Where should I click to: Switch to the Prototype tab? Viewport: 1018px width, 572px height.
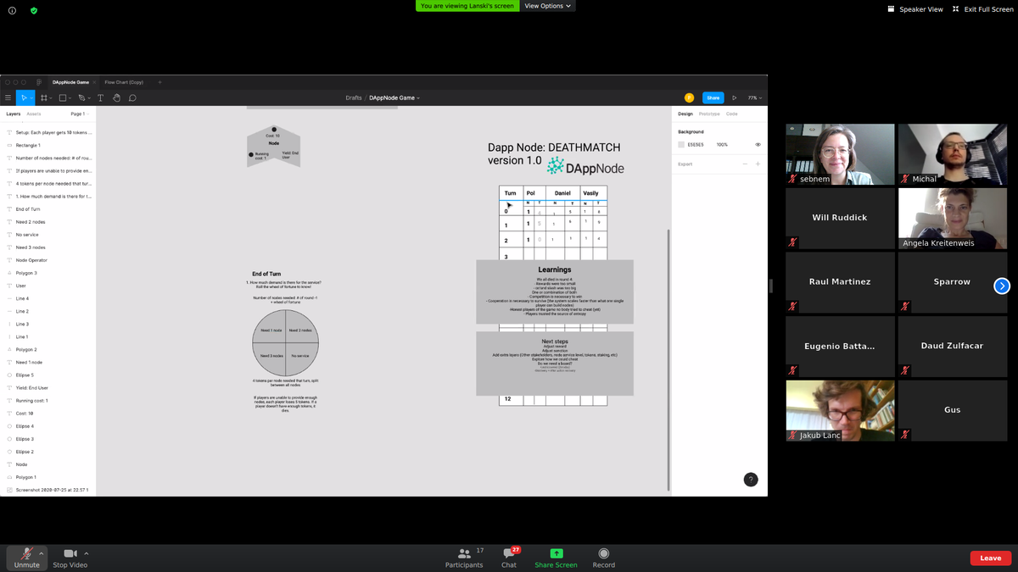[709, 114]
